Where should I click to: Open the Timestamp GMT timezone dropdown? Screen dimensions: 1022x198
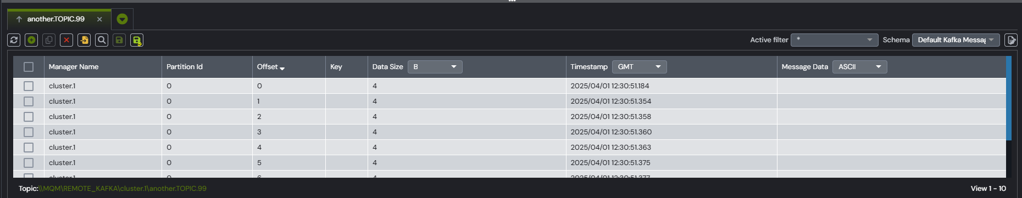click(639, 67)
